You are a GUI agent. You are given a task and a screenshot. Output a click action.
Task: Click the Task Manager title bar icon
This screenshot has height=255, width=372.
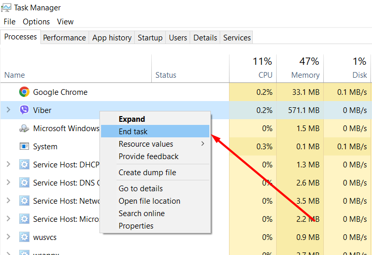[6, 8]
